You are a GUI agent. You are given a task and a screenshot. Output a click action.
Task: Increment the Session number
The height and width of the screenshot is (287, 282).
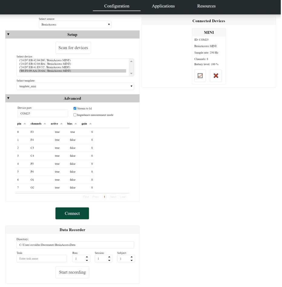pyautogui.click(x=110, y=257)
